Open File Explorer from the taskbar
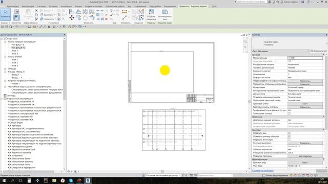Screen dimensions: 328x184 [x=54, y=180]
